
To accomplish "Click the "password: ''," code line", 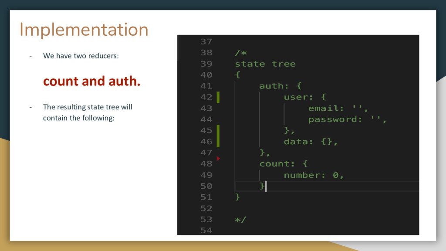I will coord(347,119).
